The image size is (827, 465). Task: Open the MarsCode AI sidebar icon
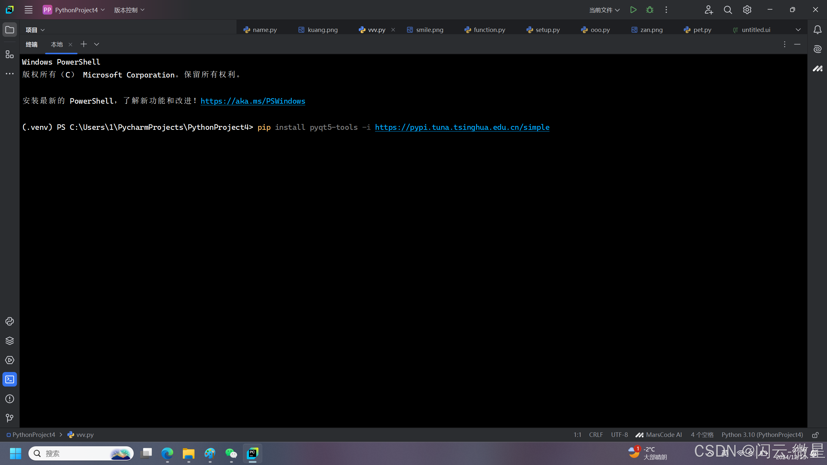817,68
